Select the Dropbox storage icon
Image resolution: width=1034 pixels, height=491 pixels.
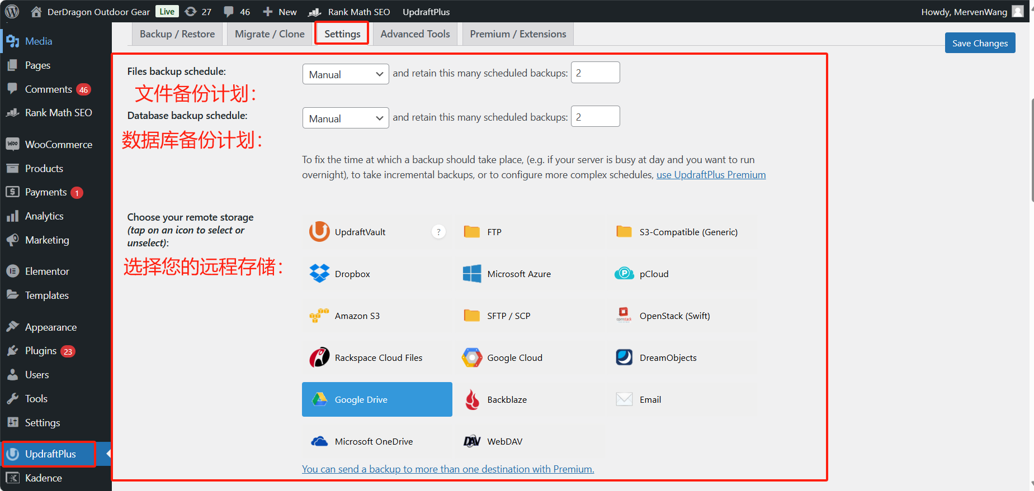click(x=319, y=274)
